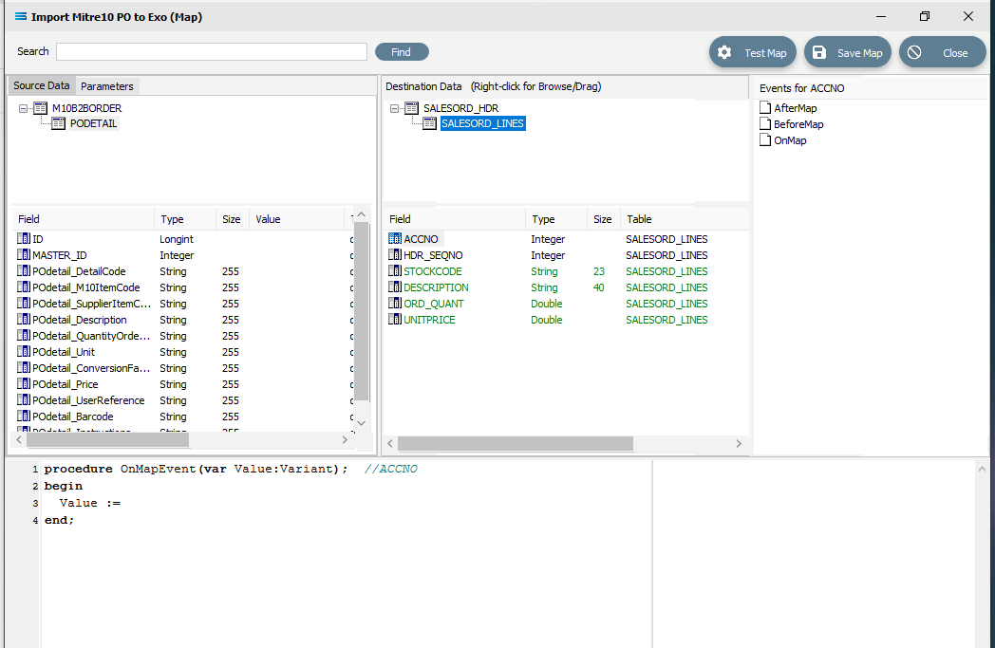This screenshot has height=648, width=995.
Task: Click the STOCKCODE destination field name
Action: (x=433, y=271)
